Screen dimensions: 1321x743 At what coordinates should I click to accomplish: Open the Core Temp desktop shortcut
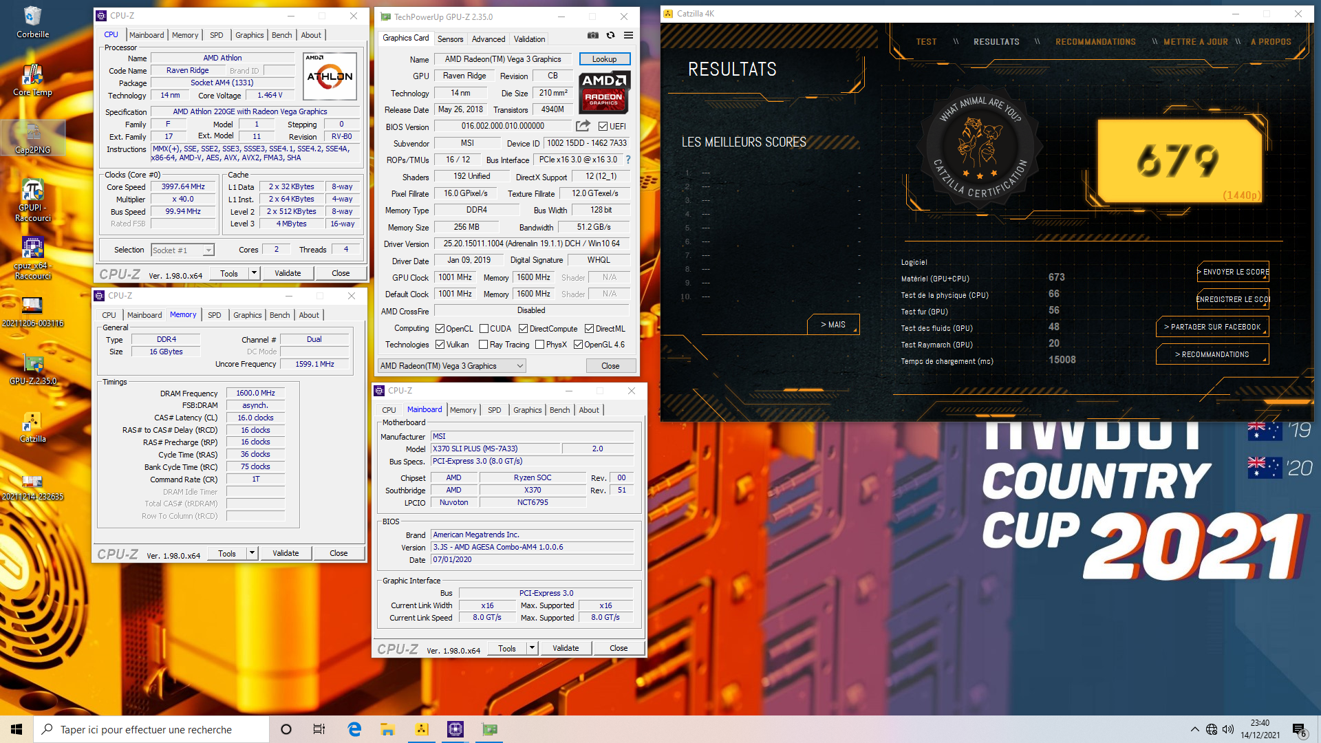click(32, 80)
